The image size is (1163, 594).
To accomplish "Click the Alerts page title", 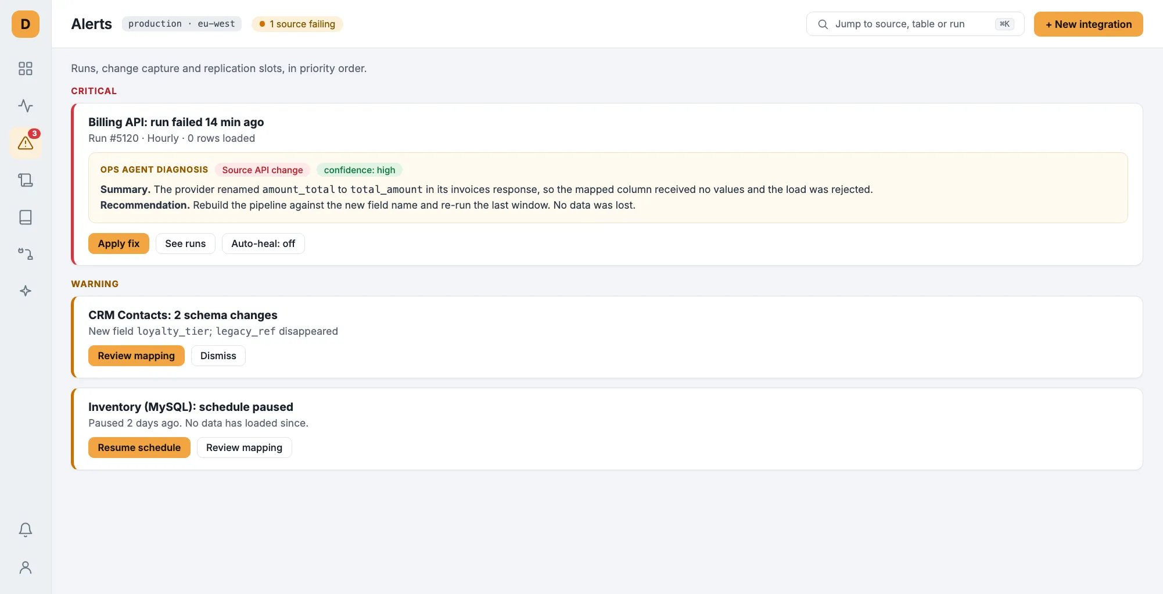I will (x=91, y=24).
